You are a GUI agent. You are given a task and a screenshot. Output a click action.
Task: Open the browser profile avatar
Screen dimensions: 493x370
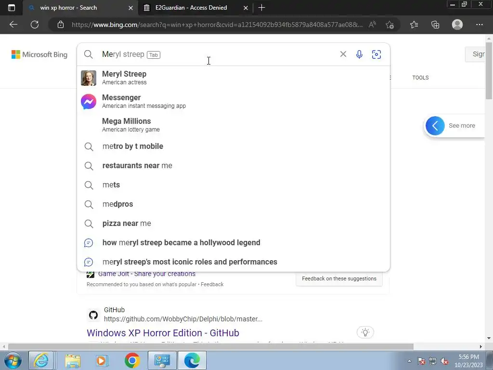point(457,25)
